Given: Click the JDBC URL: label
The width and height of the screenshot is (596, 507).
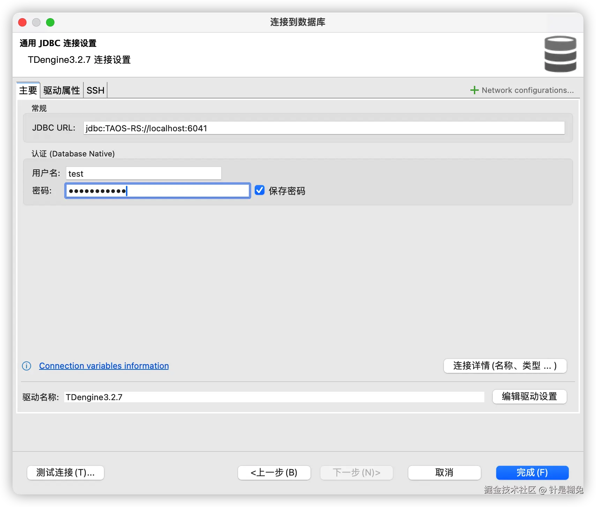Looking at the screenshot, I should click(x=54, y=128).
